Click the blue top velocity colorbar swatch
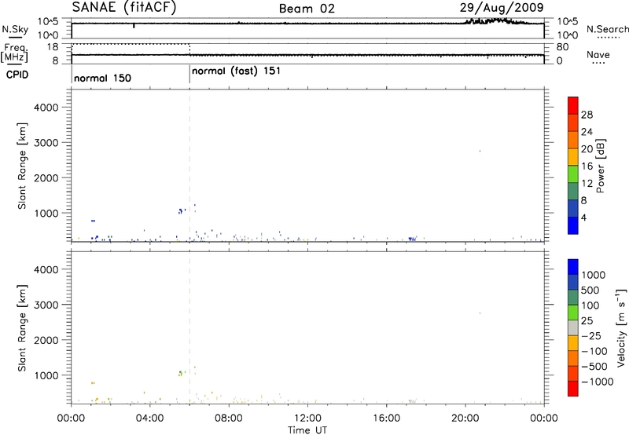629x435 pixels. point(573,267)
